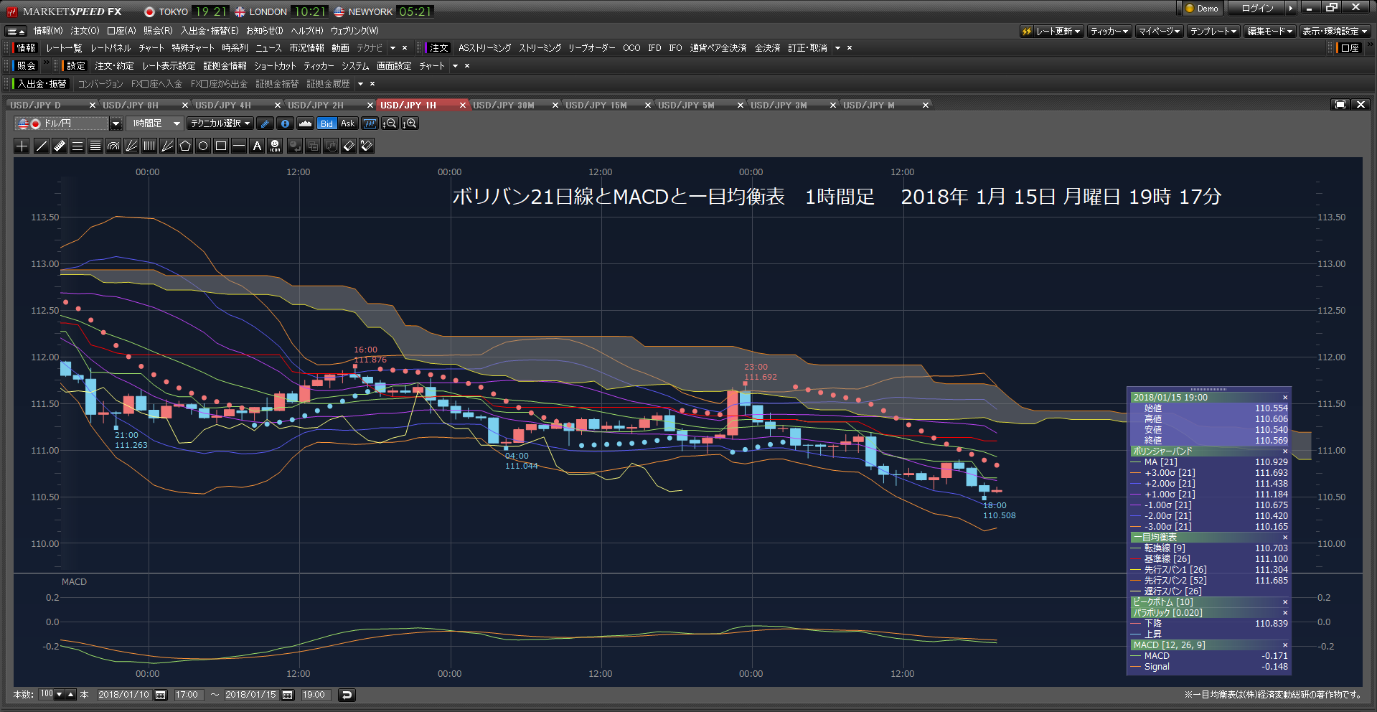Remove the ボリンジャーバンド indicator from legend
This screenshot has width=1377, height=712.
pos(1285,451)
